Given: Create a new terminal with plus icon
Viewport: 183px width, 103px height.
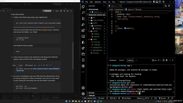Looking at the screenshot, I should click(x=158, y=60).
